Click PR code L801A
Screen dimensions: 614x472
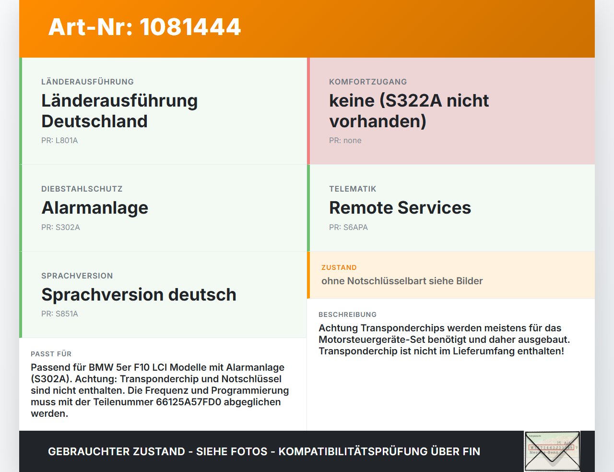(x=59, y=141)
